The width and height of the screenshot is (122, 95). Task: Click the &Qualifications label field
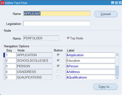(91, 77)
